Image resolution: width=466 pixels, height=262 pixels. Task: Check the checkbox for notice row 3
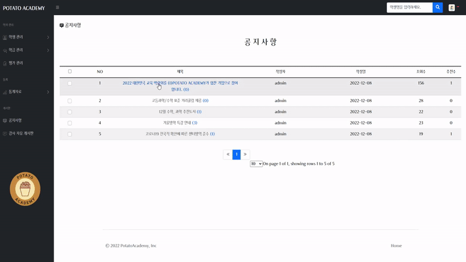[x=69, y=112]
